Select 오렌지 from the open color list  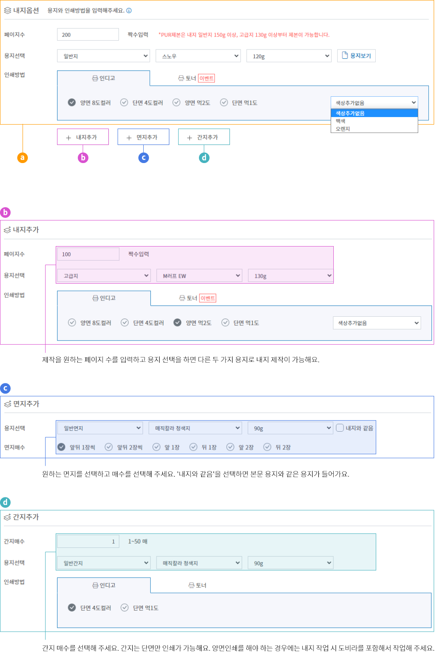click(343, 129)
